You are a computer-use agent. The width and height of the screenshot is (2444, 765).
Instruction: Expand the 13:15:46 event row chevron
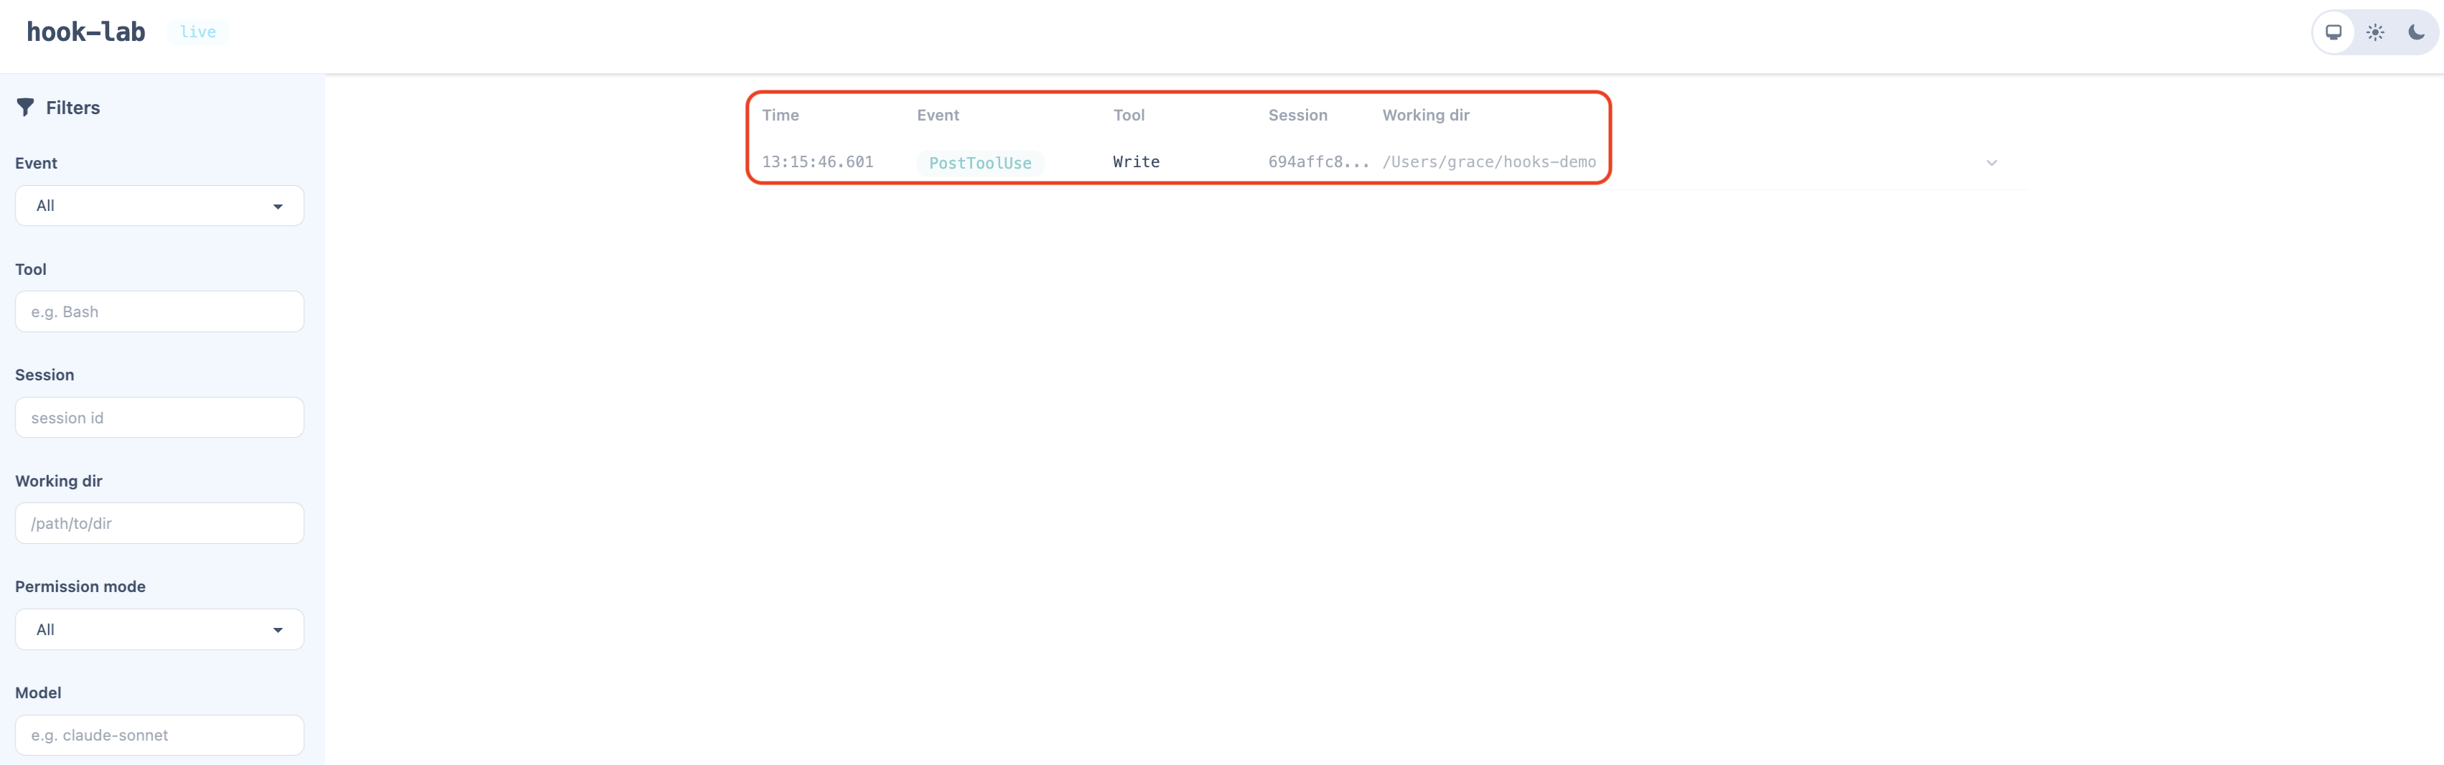(x=1992, y=162)
